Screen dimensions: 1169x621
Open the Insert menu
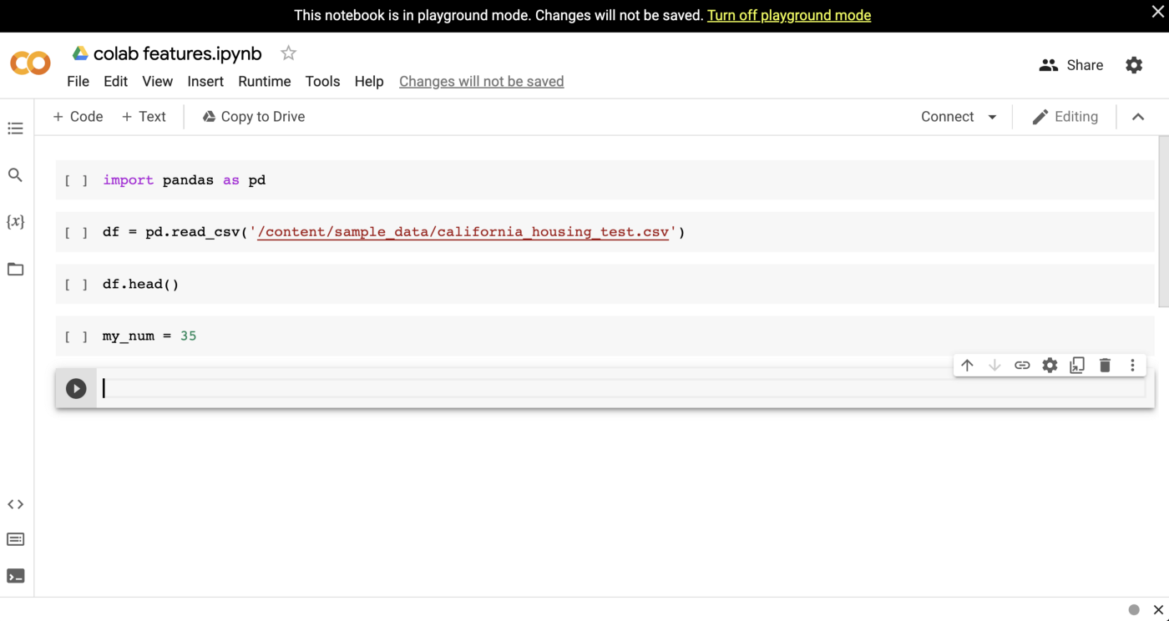pos(205,81)
